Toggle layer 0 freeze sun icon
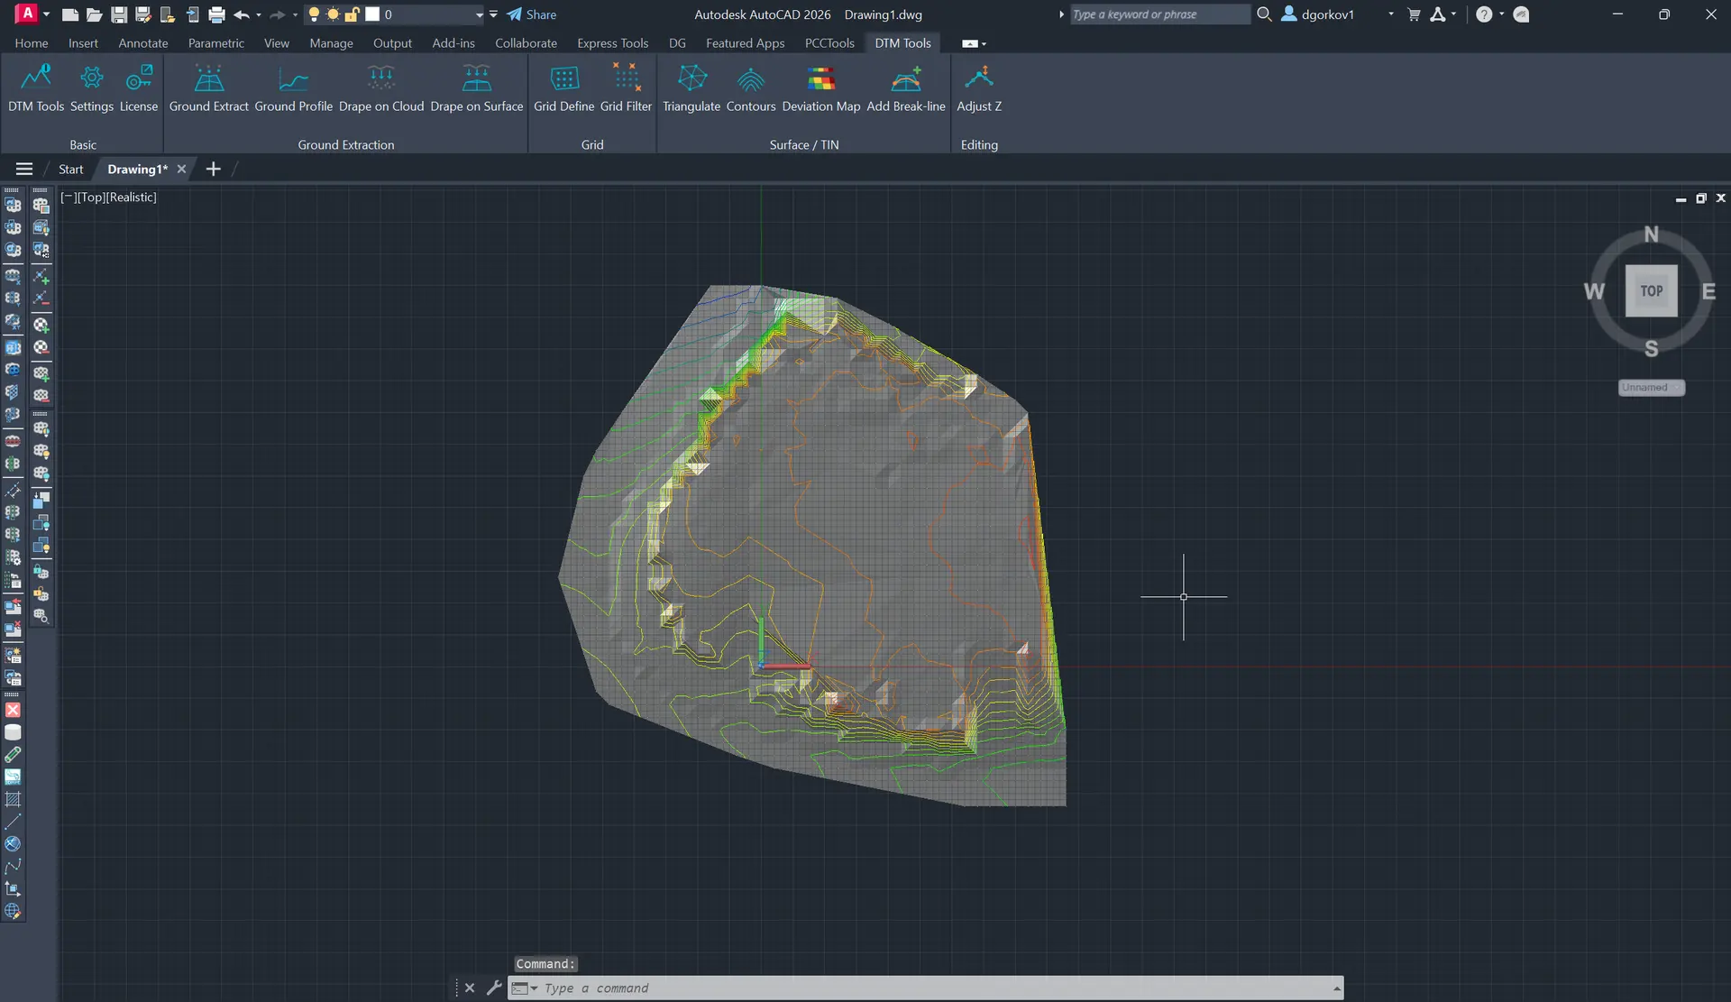 333,14
